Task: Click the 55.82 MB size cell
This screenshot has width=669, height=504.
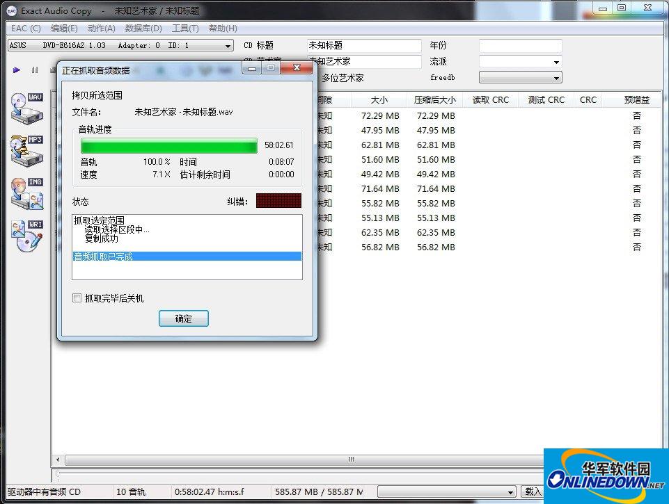Action: click(x=380, y=203)
